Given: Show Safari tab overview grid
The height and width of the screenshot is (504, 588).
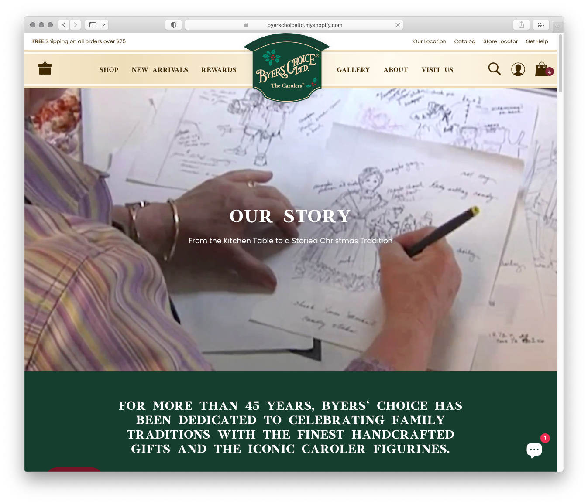Looking at the screenshot, I should pos(541,25).
